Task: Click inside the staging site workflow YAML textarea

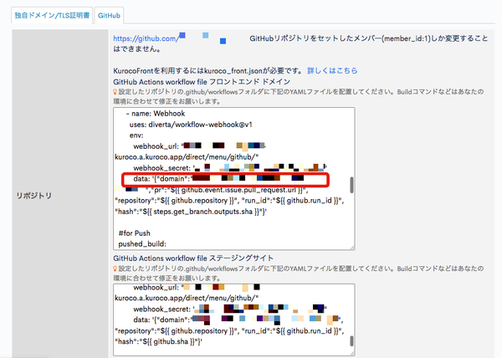Action: (234, 320)
